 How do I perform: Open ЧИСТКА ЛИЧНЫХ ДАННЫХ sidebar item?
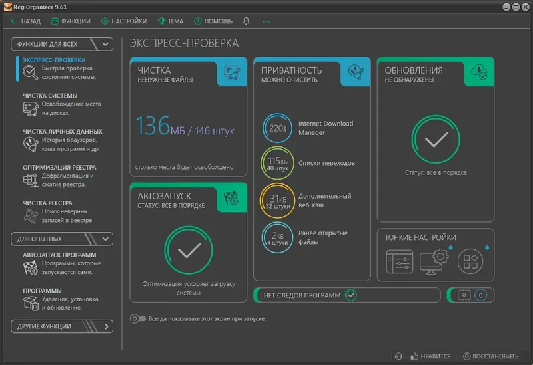click(63, 131)
